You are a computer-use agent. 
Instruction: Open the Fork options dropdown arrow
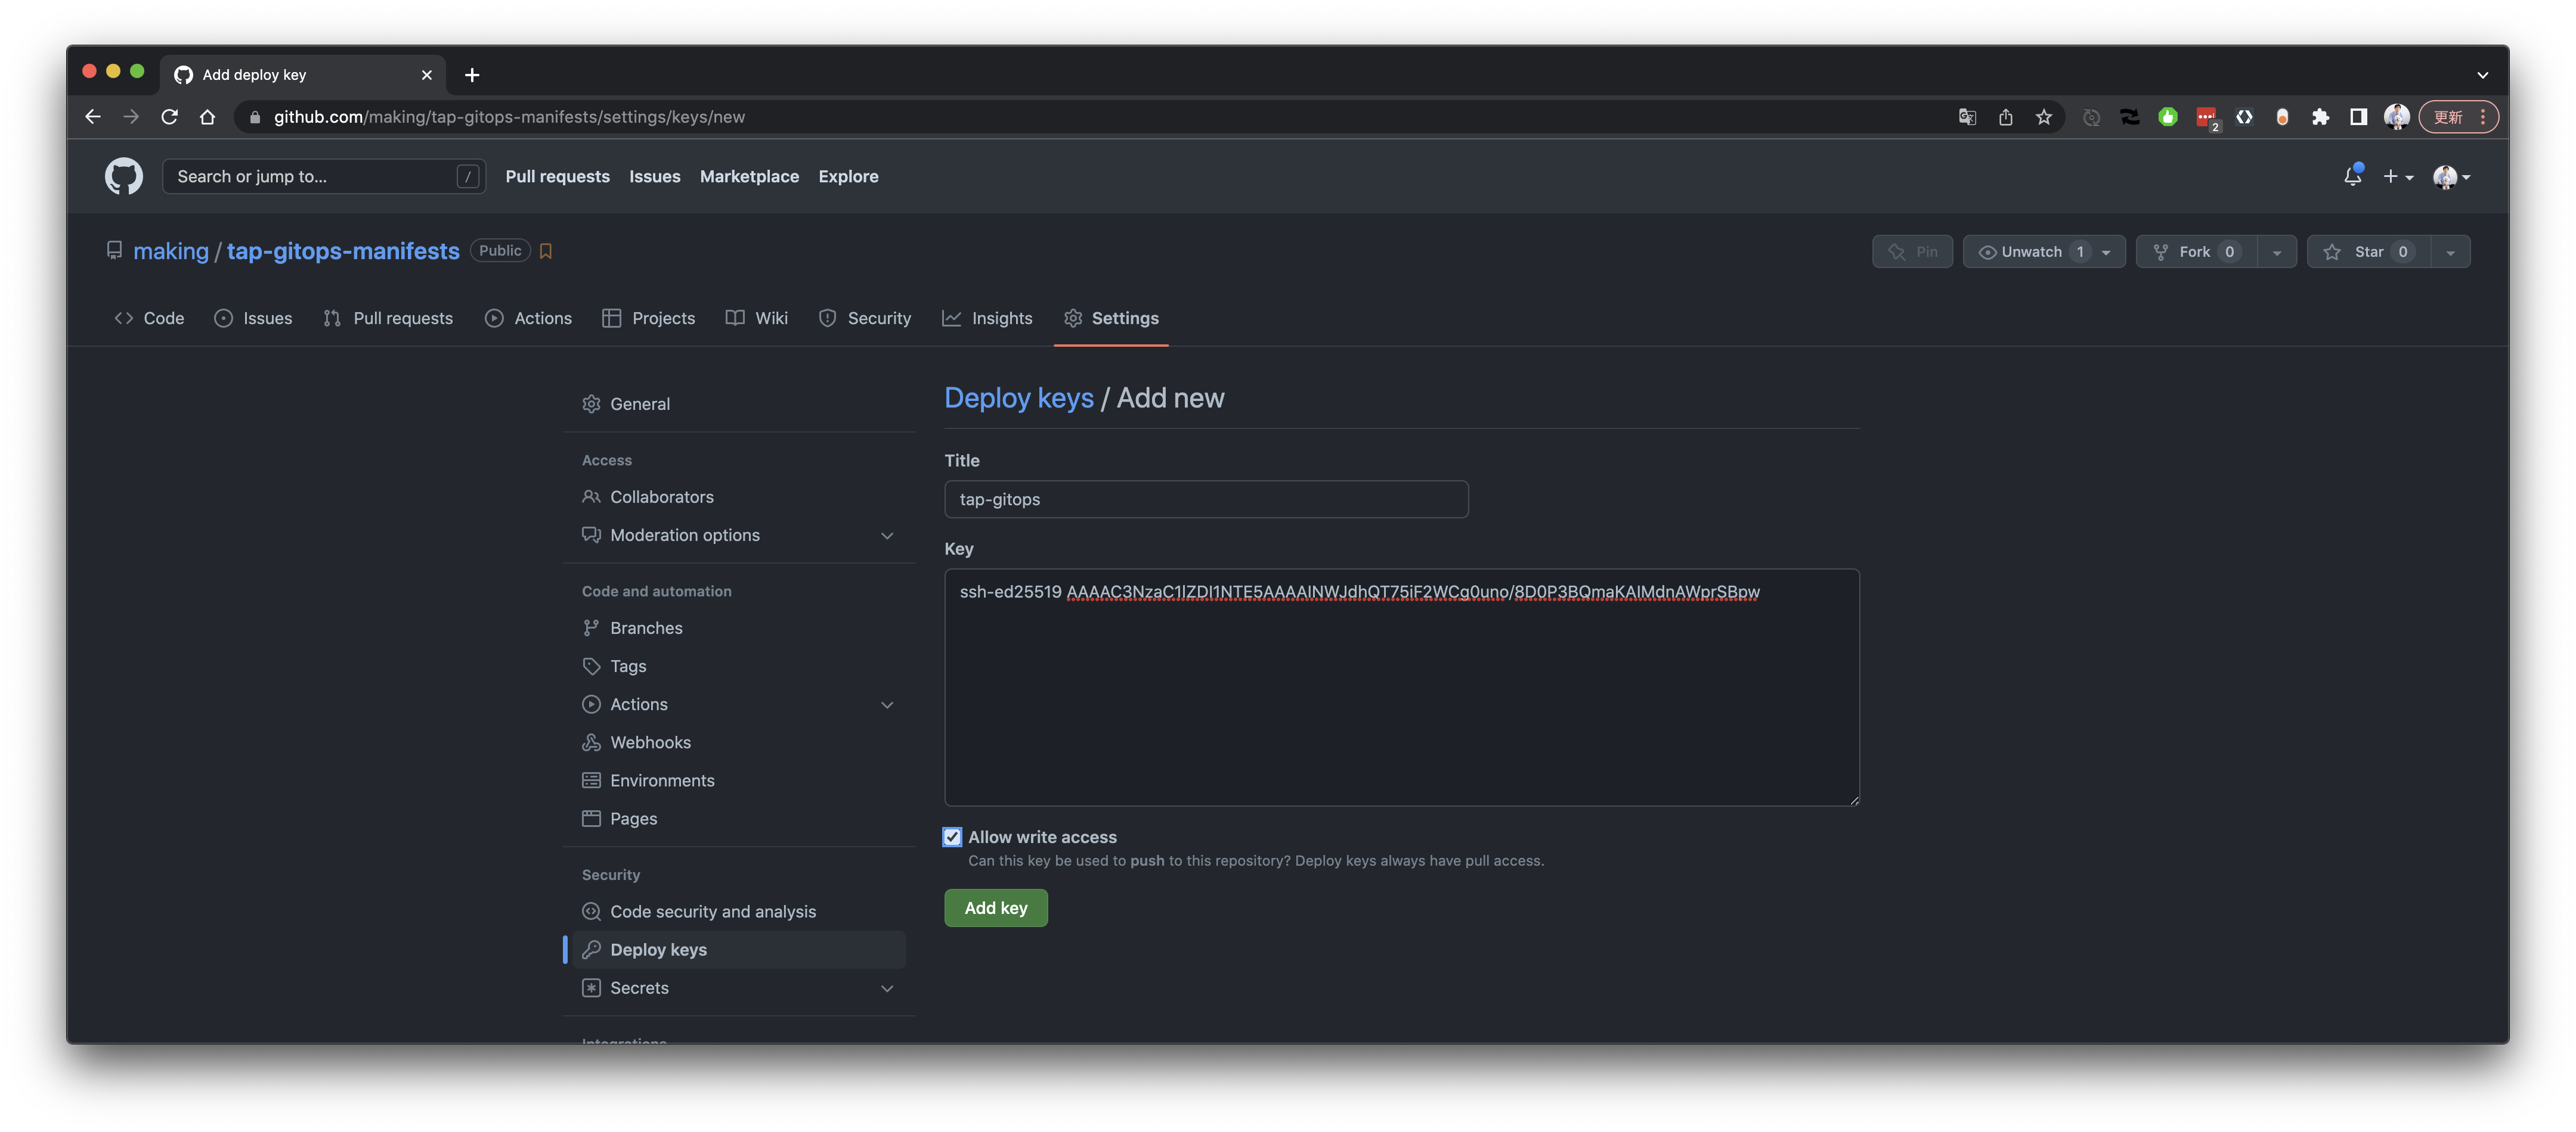click(x=2276, y=252)
